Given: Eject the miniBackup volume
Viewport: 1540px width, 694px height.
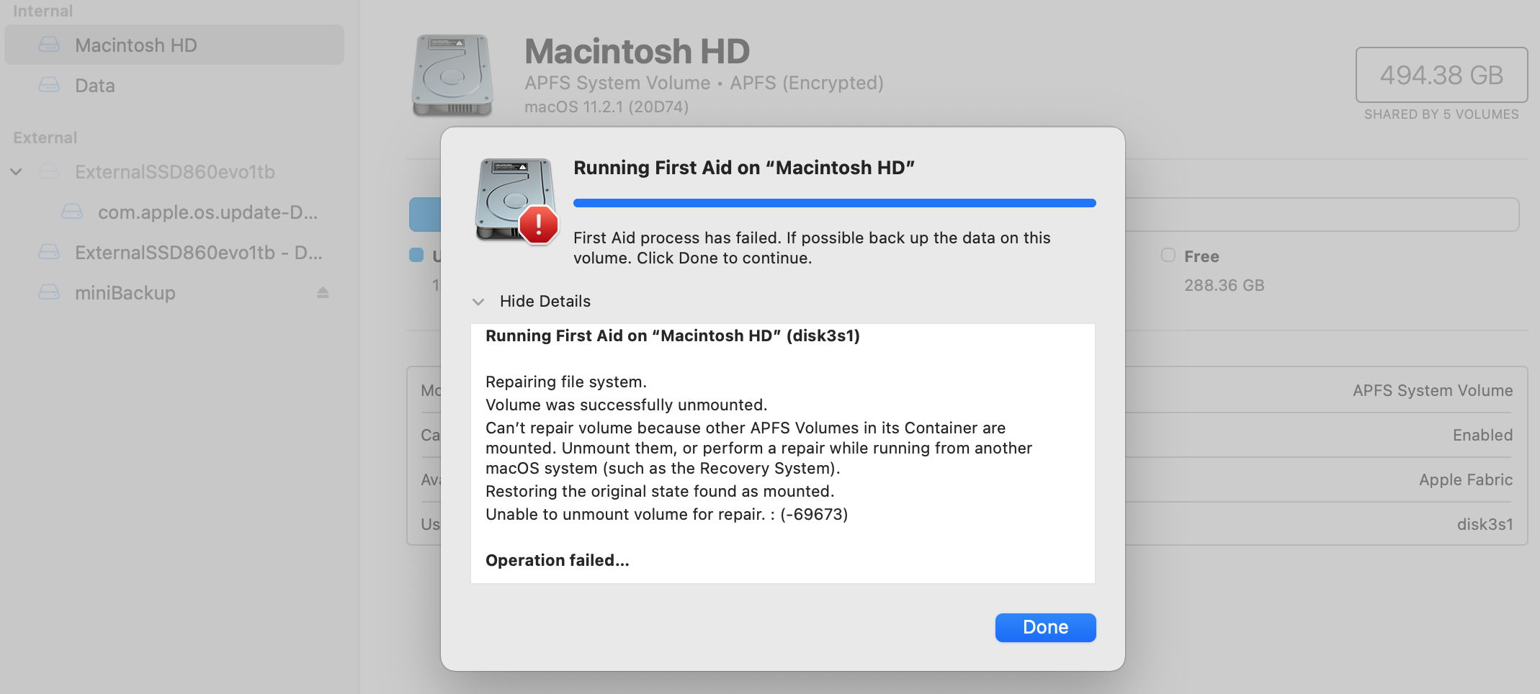Looking at the screenshot, I should point(323,292).
